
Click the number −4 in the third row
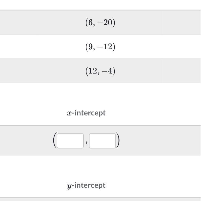[108, 71]
